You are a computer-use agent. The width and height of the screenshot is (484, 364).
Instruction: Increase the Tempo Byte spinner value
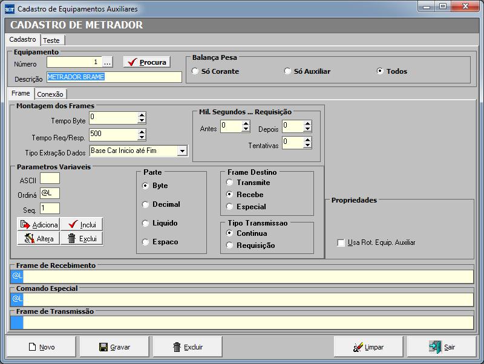coord(142,115)
